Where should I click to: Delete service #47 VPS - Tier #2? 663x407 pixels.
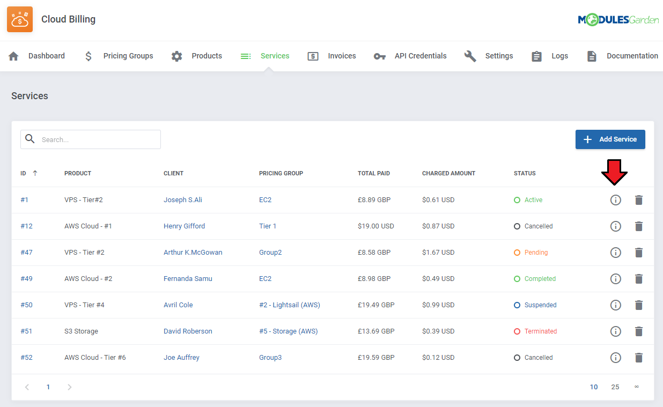(x=638, y=253)
